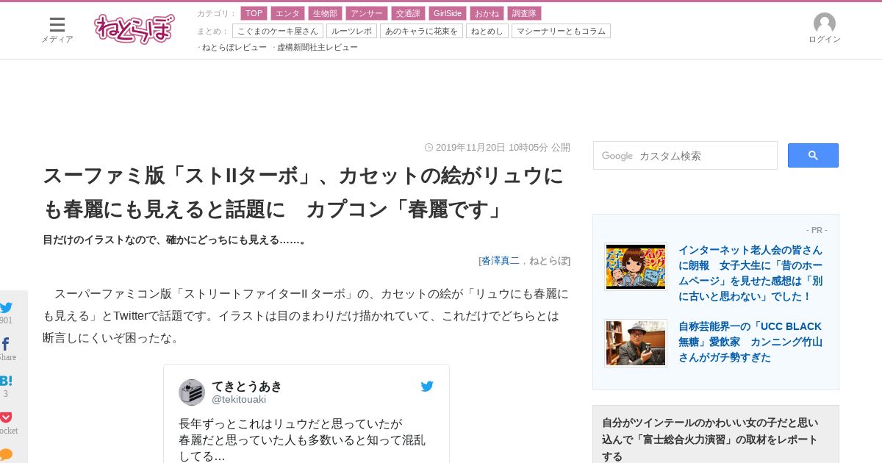Open ねとめし summary link

tap(487, 31)
